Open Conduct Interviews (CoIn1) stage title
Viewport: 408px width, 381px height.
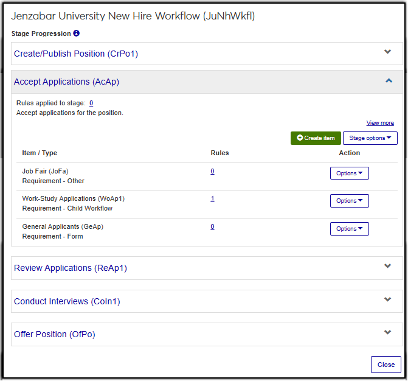67,301
